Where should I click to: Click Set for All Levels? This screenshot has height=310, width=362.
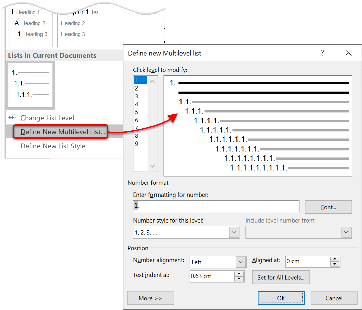point(281,277)
